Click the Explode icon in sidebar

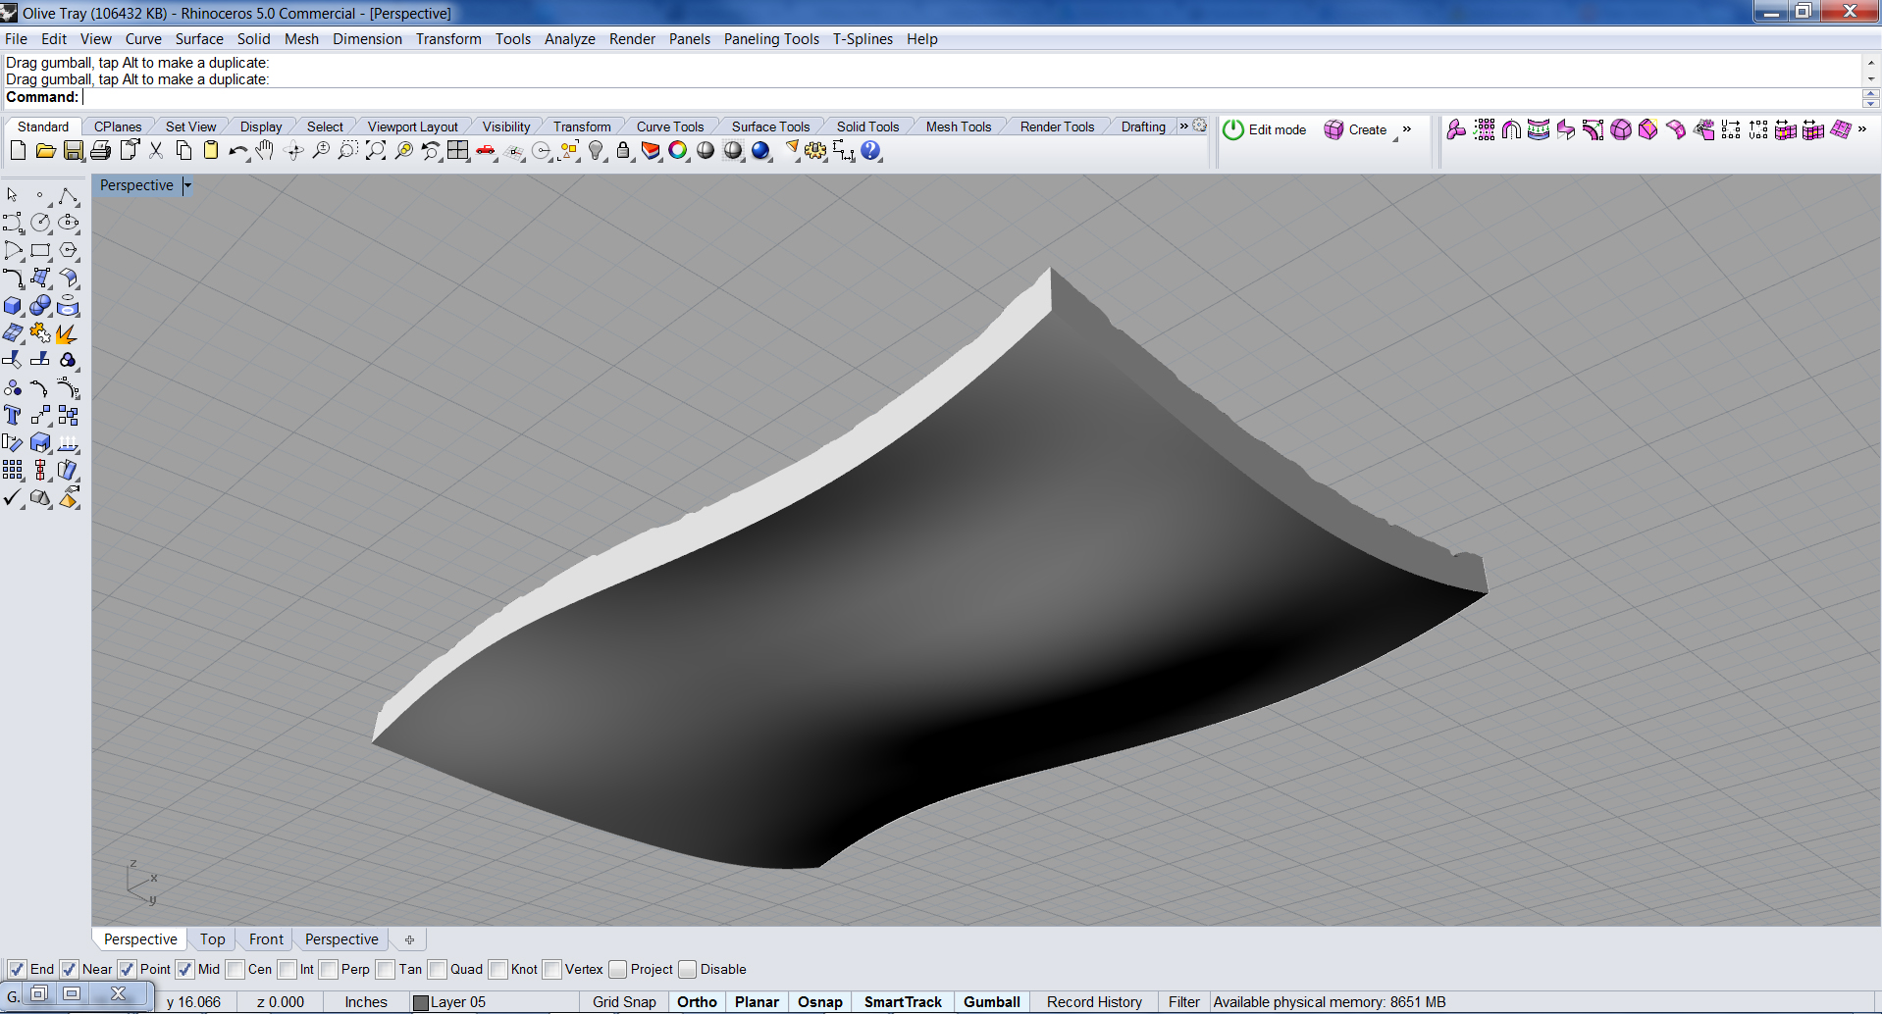click(68, 333)
